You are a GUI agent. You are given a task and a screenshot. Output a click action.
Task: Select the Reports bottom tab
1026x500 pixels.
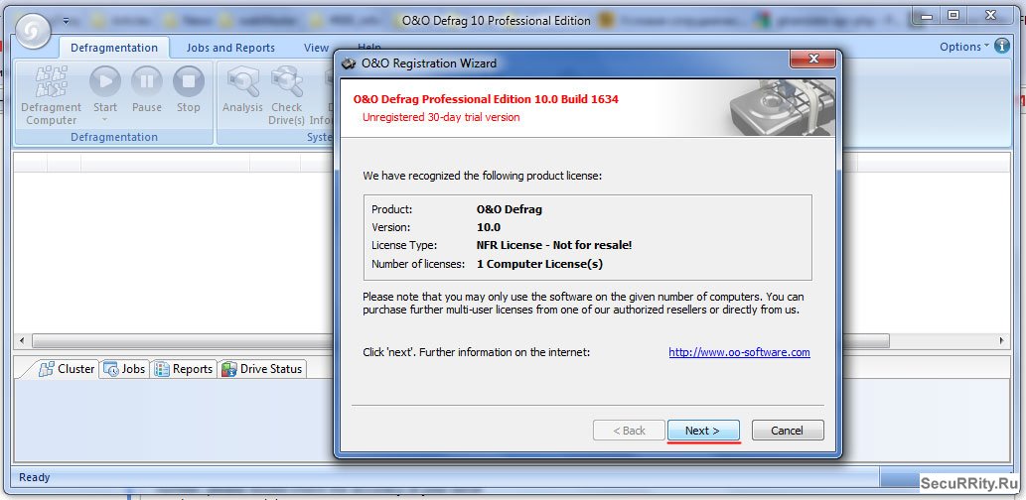[x=183, y=369]
